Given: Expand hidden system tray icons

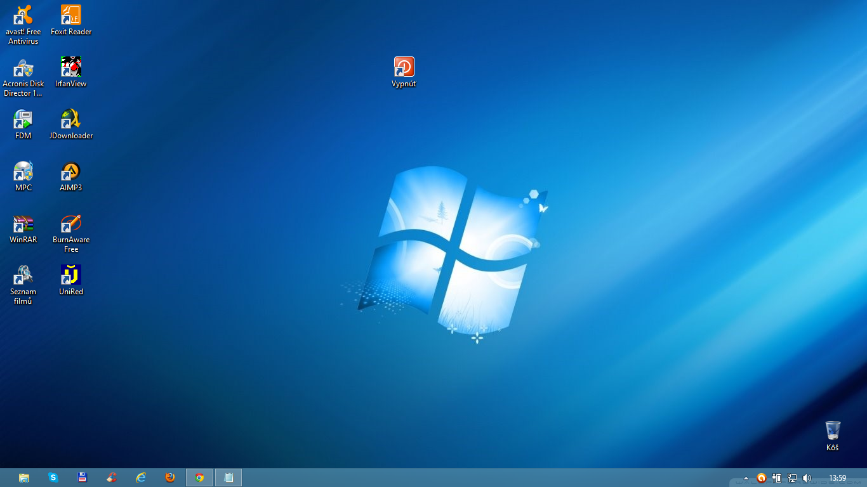Looking at the screenshot, I should click(x=746, y=477).
